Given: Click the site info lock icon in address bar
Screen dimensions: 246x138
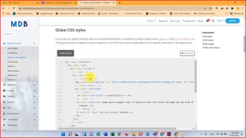Looking at the screenshot, I should [x=20, y=8].
